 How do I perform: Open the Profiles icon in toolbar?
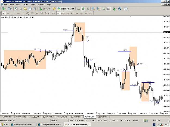[x=9, y=9]
